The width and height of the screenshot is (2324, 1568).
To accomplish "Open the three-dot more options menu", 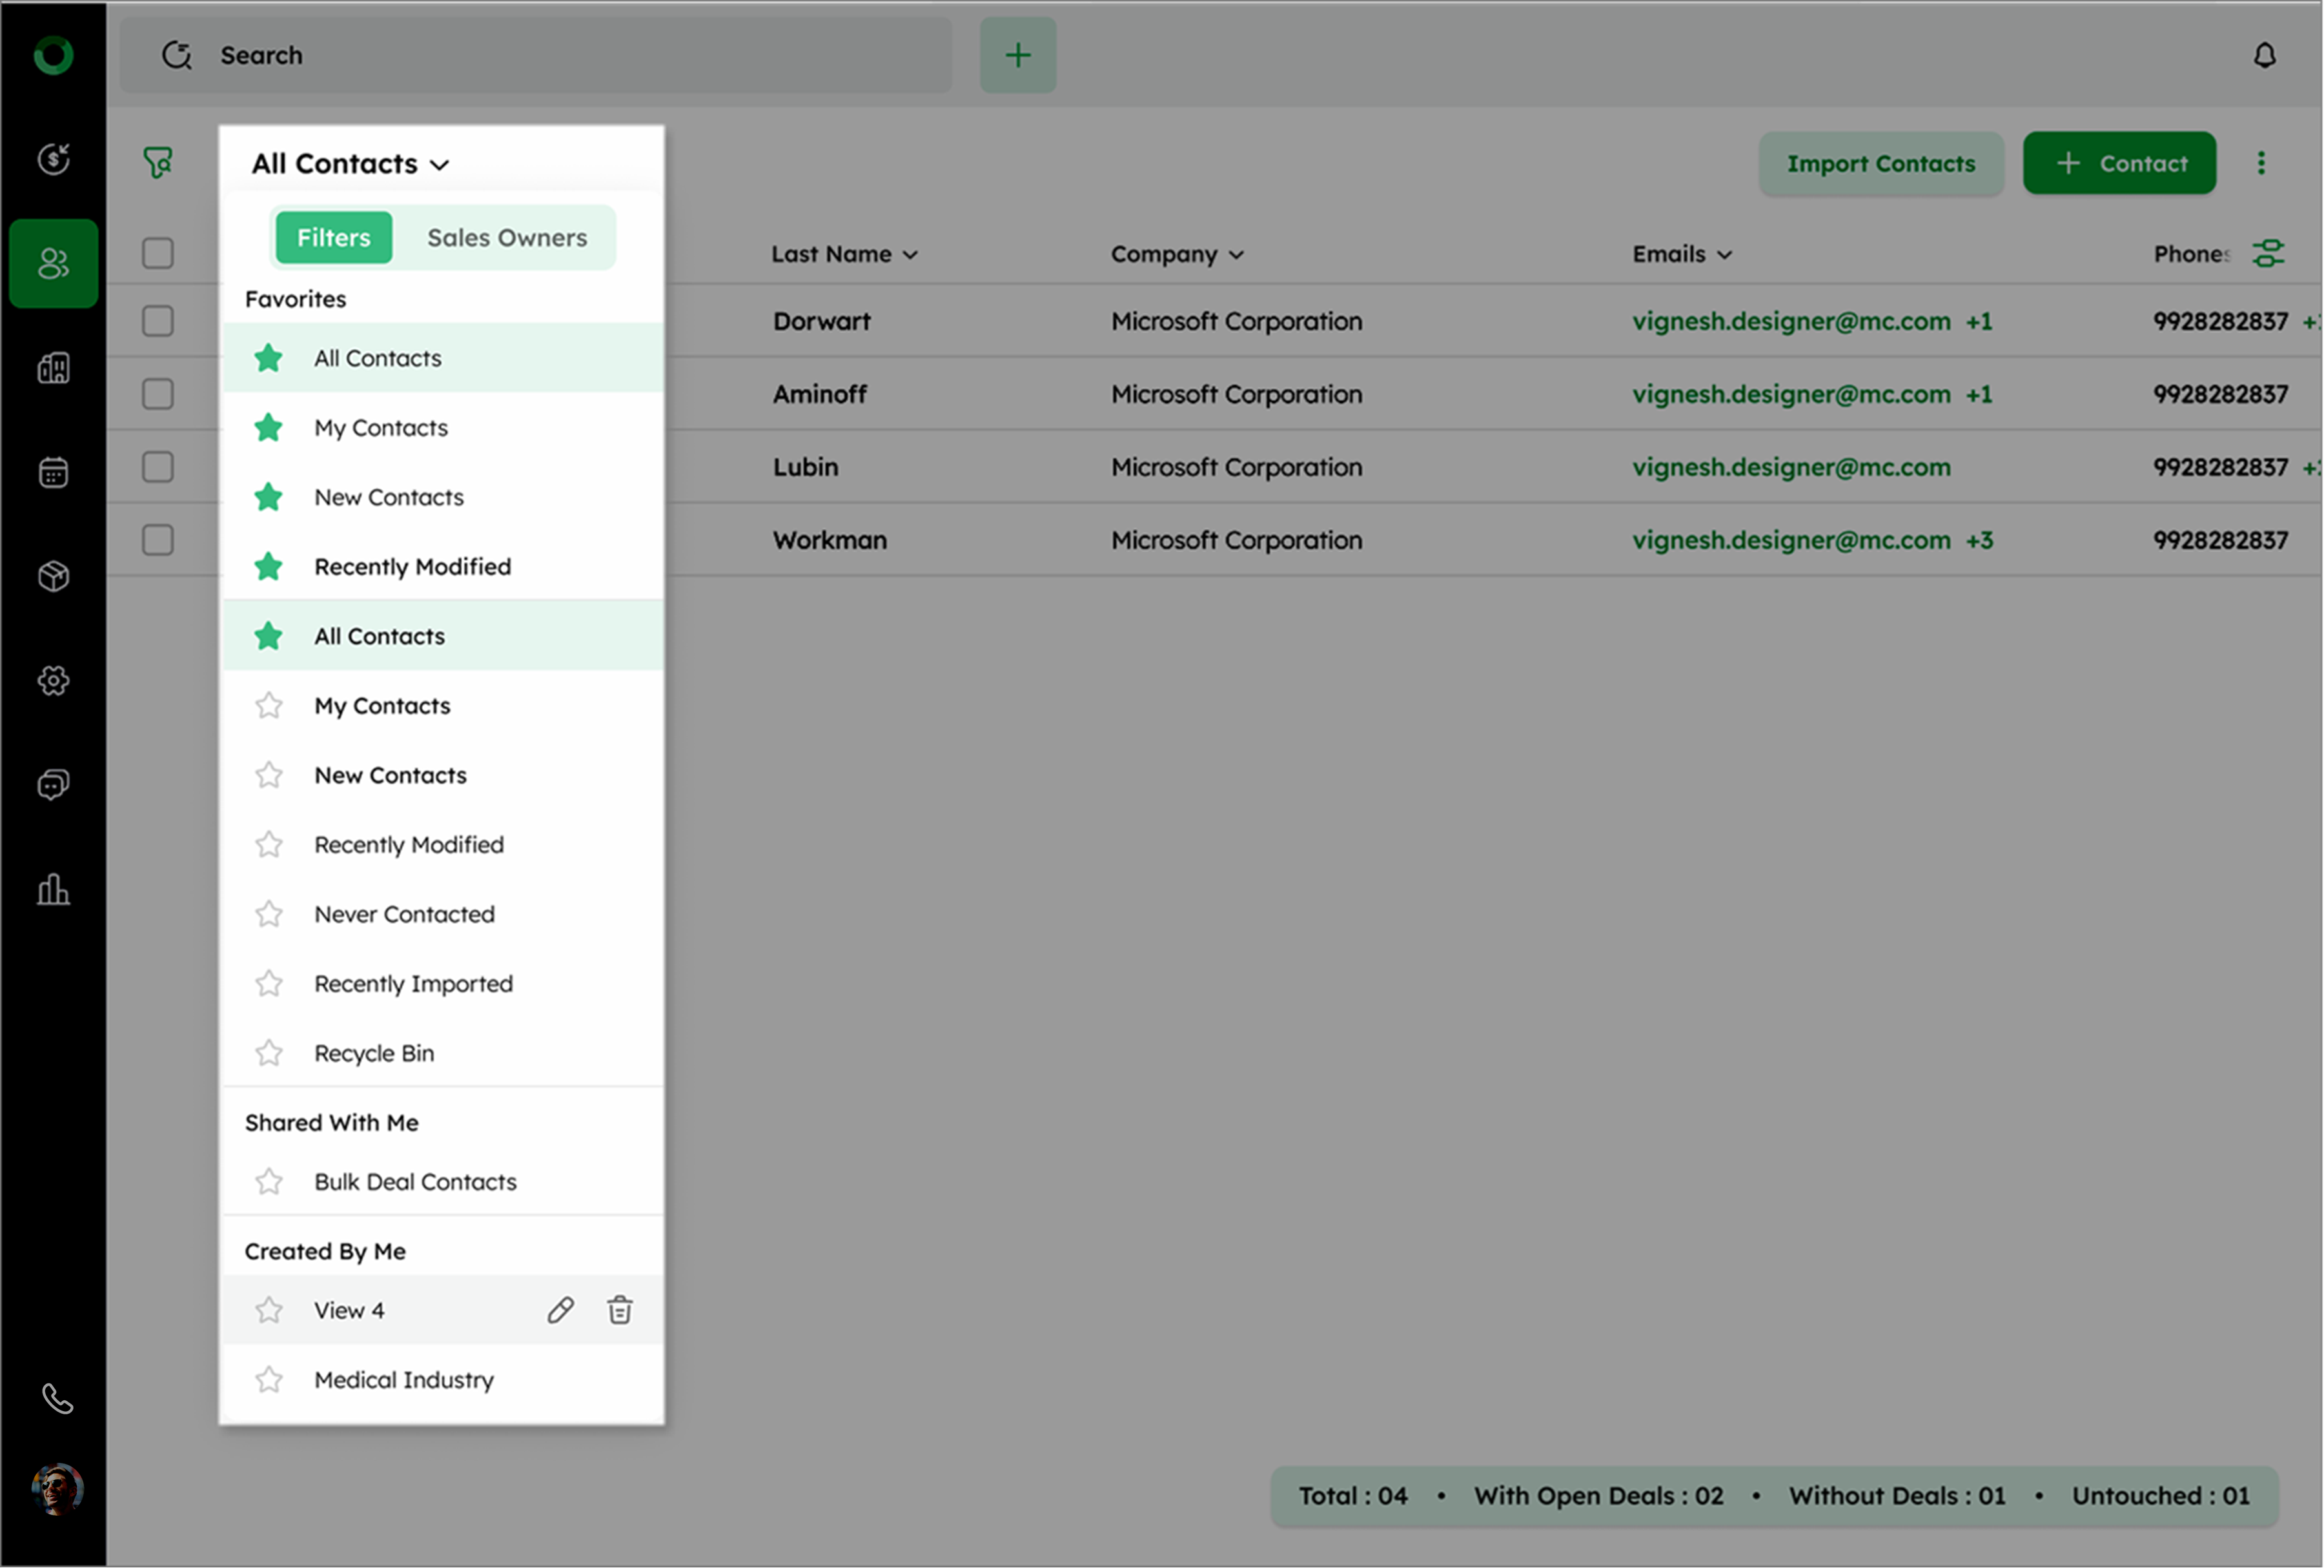I will 2260,163.
